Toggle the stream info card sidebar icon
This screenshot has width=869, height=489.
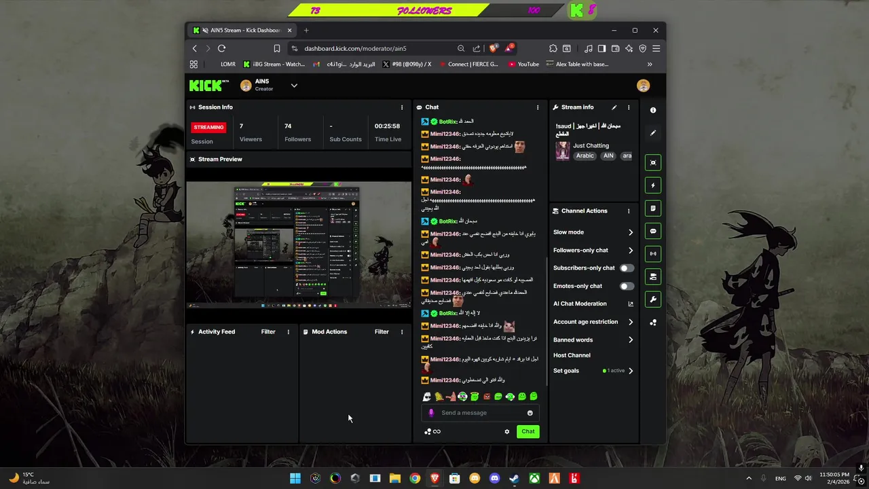(x=653, y=276)
